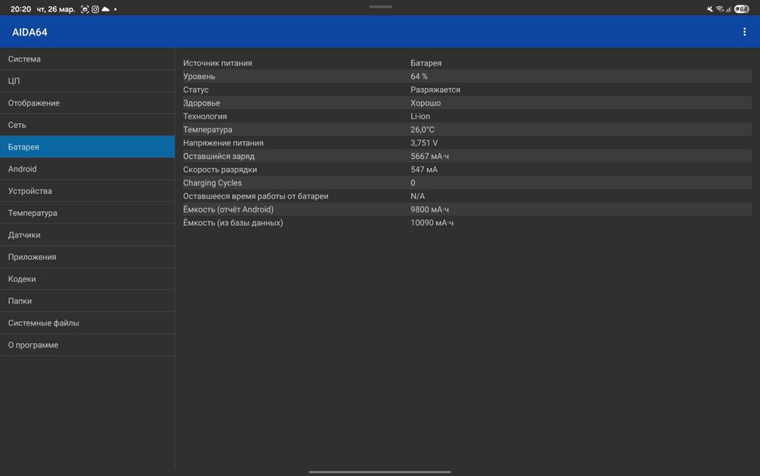Select the Технология row label
The image size is (760, 476).
click(x=205, y=116)
